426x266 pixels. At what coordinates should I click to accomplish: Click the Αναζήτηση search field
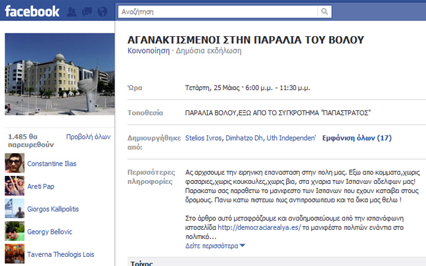click(x=217, y=12)
